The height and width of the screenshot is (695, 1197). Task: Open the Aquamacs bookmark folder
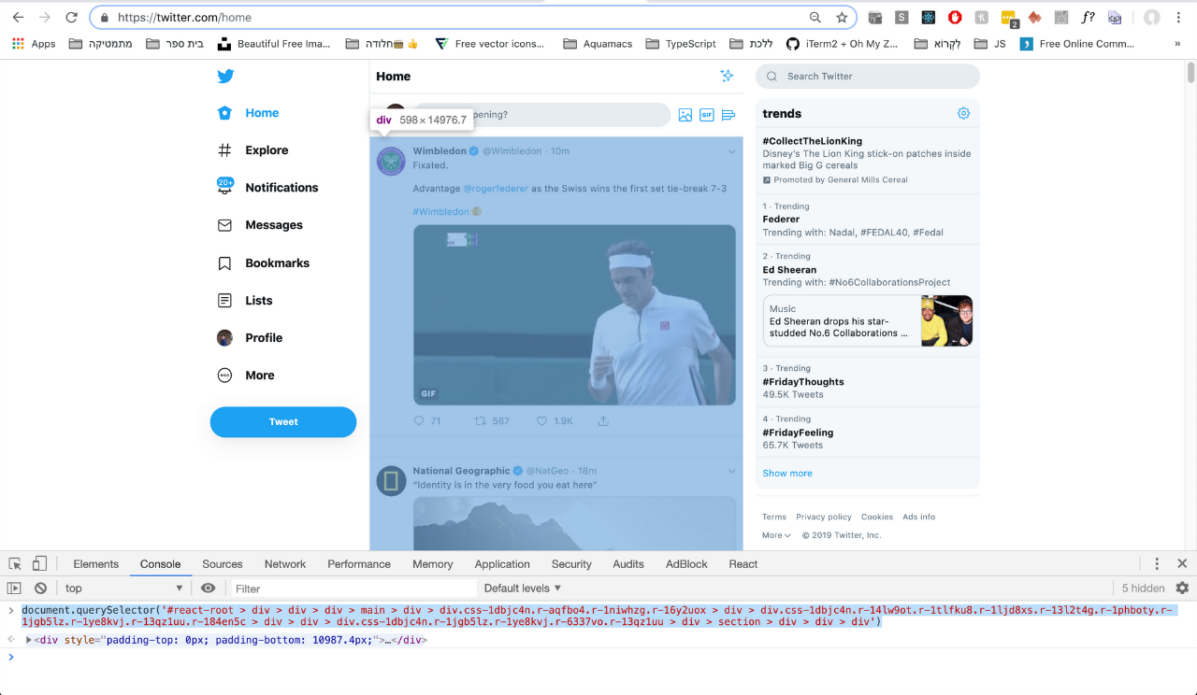click(598, 44)
